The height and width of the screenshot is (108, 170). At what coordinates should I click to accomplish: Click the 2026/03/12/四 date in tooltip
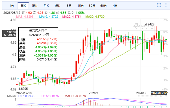(38, 35)
